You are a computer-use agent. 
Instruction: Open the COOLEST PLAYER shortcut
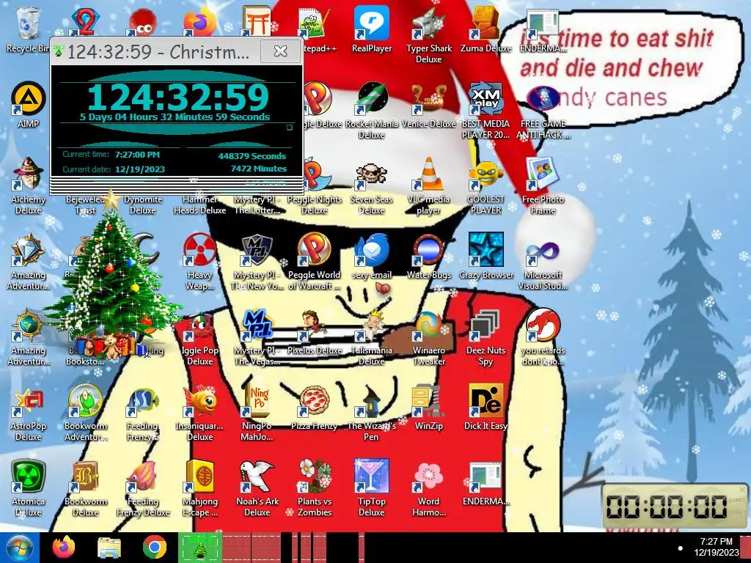pos(486,185)
